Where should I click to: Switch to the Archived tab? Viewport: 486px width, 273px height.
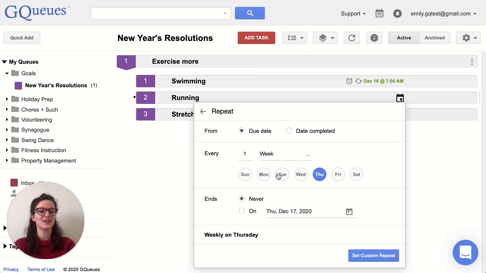[434, 38]
